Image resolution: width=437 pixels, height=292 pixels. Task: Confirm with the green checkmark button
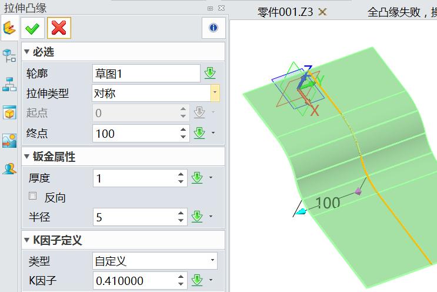pos(32,28)
